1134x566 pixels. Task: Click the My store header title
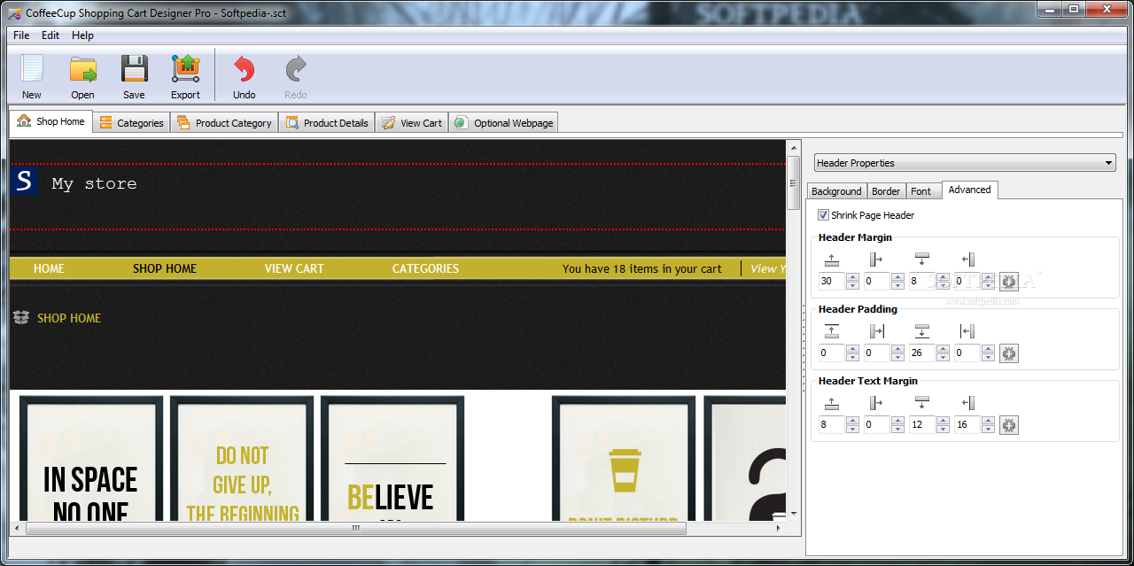pos(94,183)
